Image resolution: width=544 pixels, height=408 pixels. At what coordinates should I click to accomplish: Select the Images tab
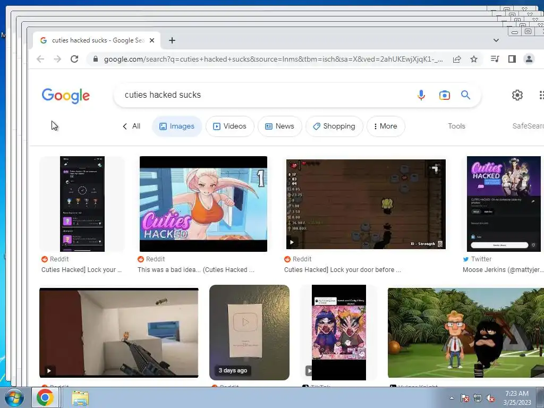(177, 126)
